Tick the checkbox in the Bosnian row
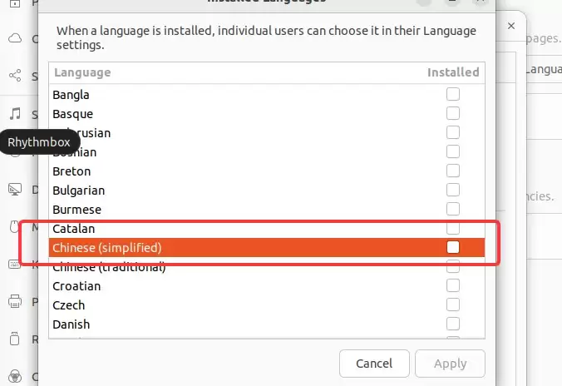 [453, 151]
